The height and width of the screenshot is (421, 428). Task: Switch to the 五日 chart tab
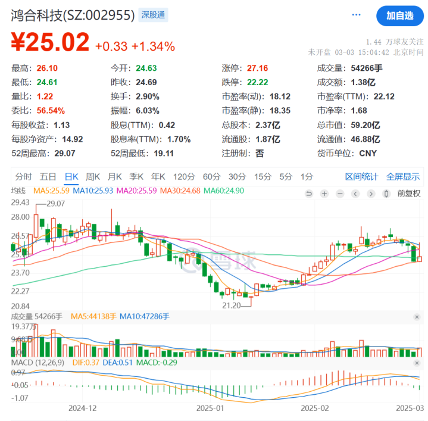pos(48,177)
